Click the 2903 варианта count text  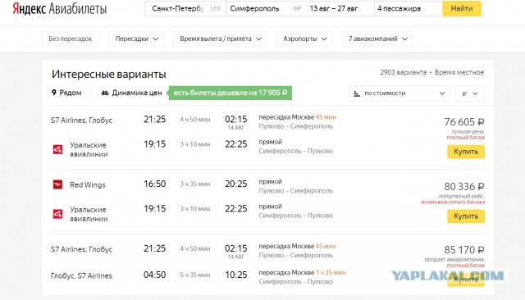coord(403,72)
